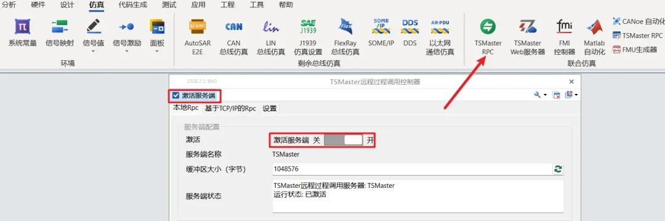The height and width of the screenshot is (221, 665).
Task: Open FMU生成器
Action: coord(634,50)
